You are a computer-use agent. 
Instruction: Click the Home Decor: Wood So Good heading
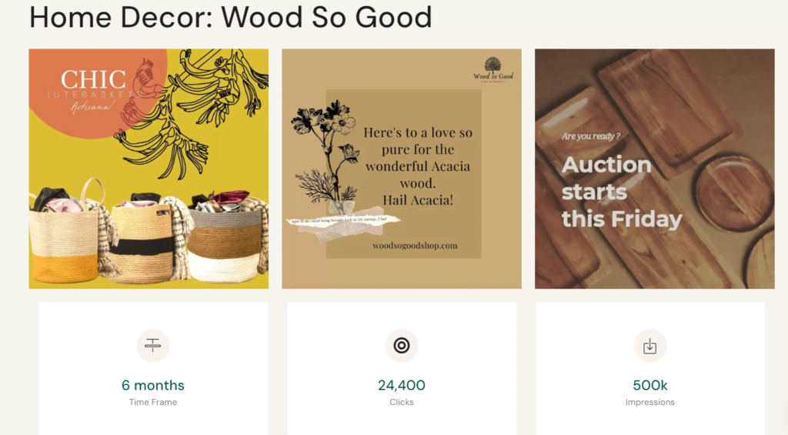click(x=230, y=17)
